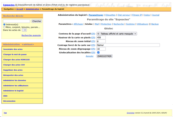Open help (?) for Niveau de zoom dégroupage
This screenshot has height=117, width=173.
point(93,49)
